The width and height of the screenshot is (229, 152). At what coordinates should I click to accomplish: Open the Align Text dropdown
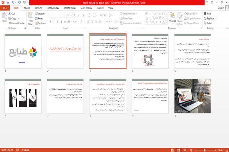(x=126, y=19)
